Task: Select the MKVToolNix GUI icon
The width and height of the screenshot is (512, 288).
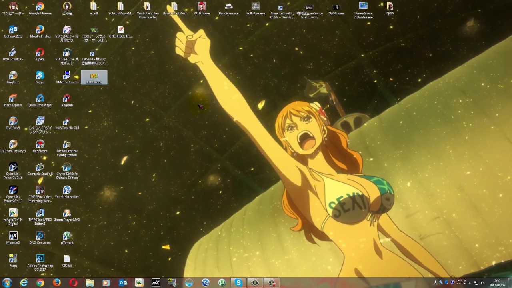Action: coord(67,123)
